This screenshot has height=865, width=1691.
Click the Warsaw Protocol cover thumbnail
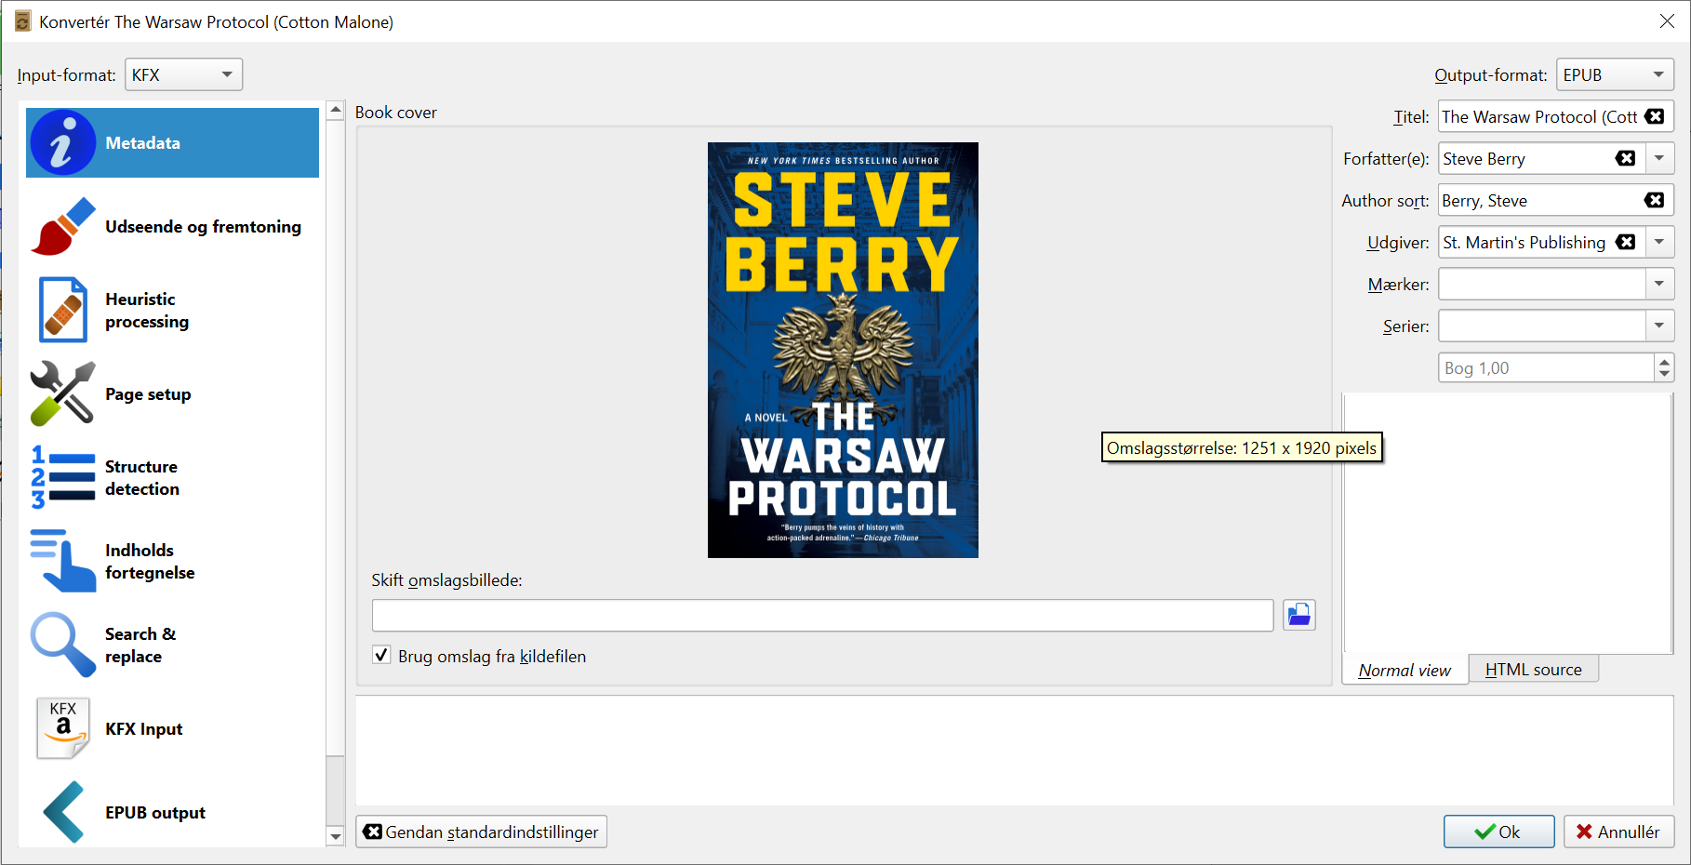tap(843, 350)
